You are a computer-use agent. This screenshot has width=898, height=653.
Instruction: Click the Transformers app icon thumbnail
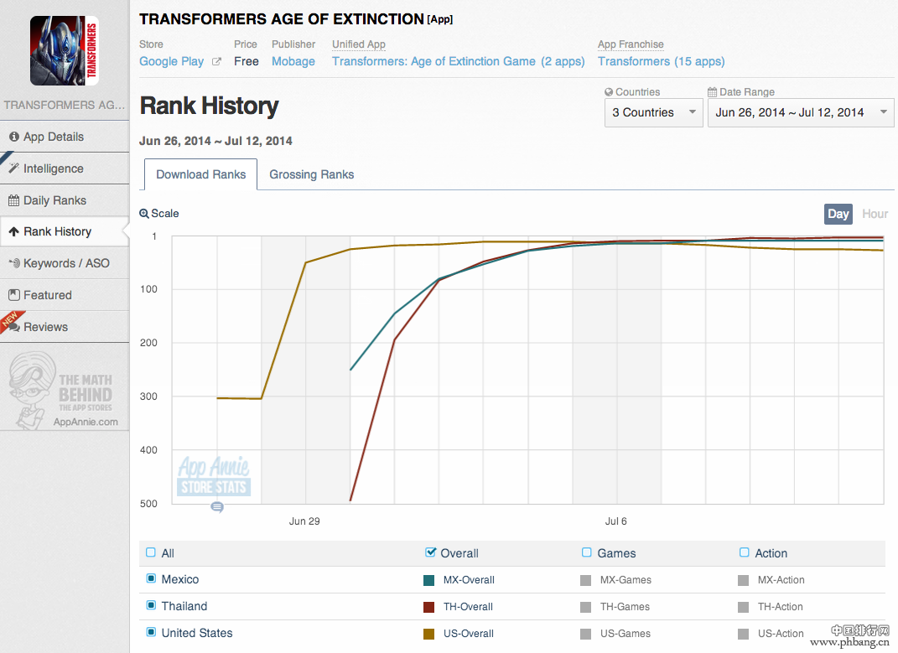65,51
